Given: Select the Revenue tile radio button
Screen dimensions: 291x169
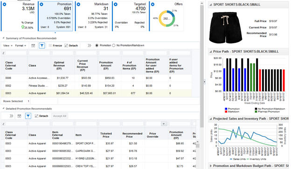Looking at the screenshot, I should click(5, 4).
